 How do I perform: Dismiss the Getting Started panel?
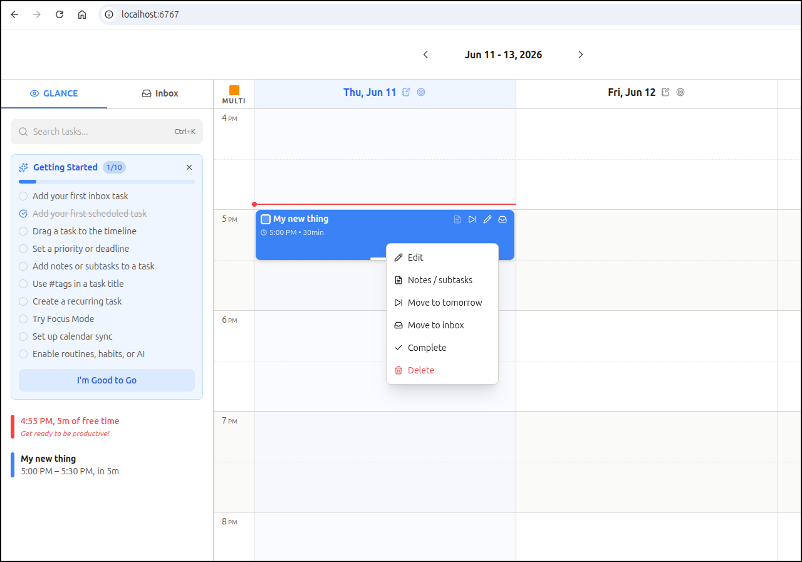tap(189, 167)
